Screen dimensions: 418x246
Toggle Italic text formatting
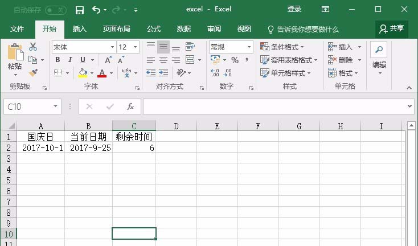70,60
